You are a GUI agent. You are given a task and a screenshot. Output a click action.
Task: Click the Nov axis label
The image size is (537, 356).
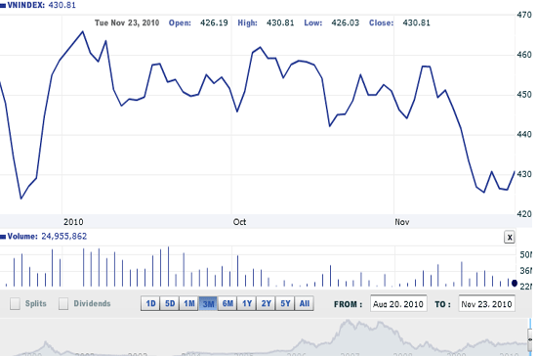pos(401,222)
